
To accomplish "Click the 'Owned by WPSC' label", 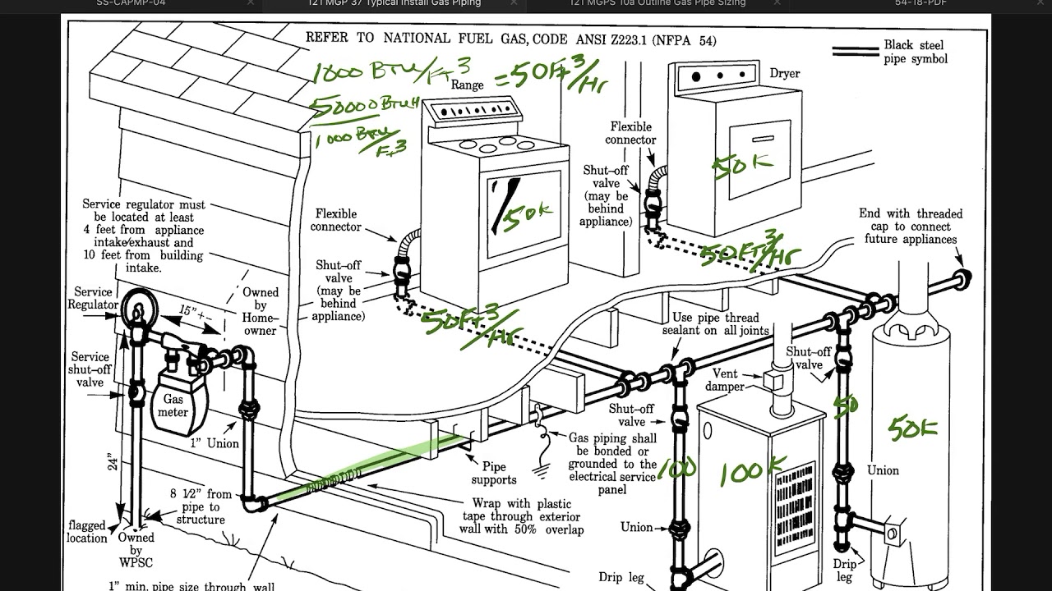I will (136, 551).
